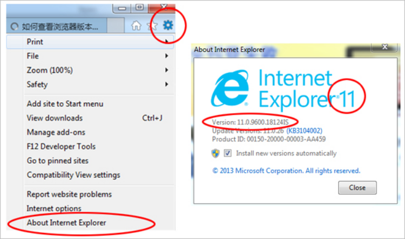This screenshot has width=405, height=239.
Task: Open the Safety menu entry
Action: pos(90,84)
